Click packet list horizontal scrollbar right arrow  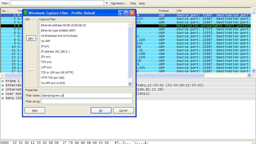[249, 75]
